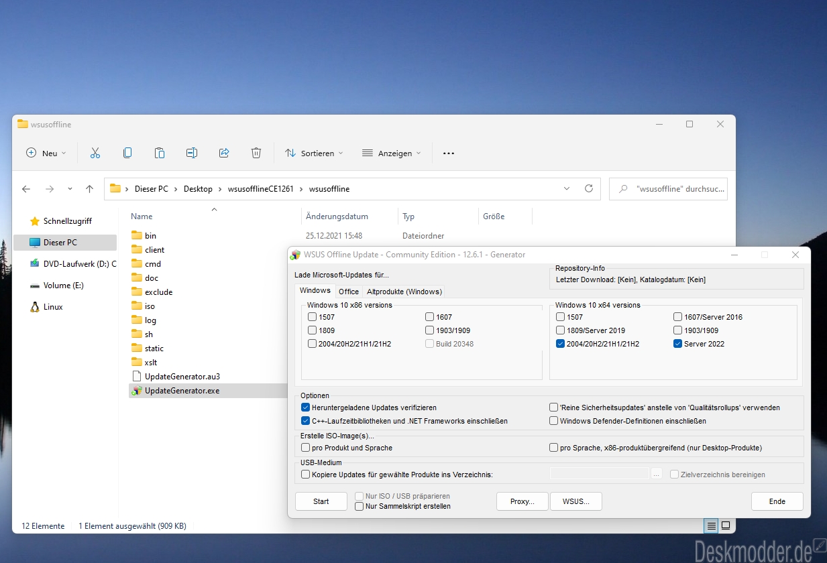Select the xslt folder name
Screen dimensions: 827x563
coord(151,362)
